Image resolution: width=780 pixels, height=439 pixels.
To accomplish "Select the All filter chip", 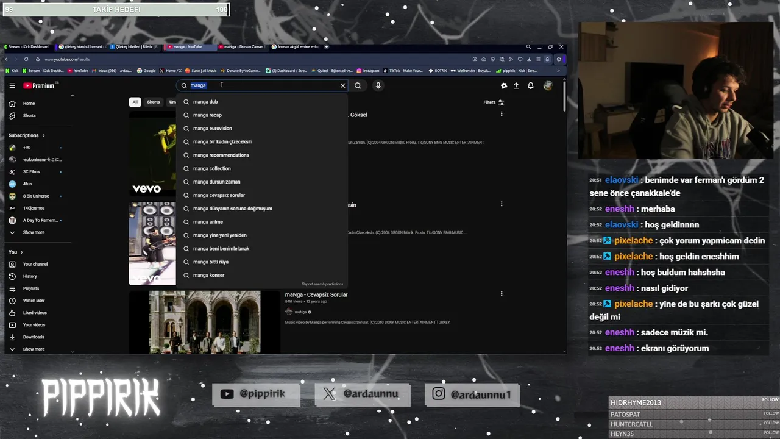I will pyautogui.click(x=135, y=102).
